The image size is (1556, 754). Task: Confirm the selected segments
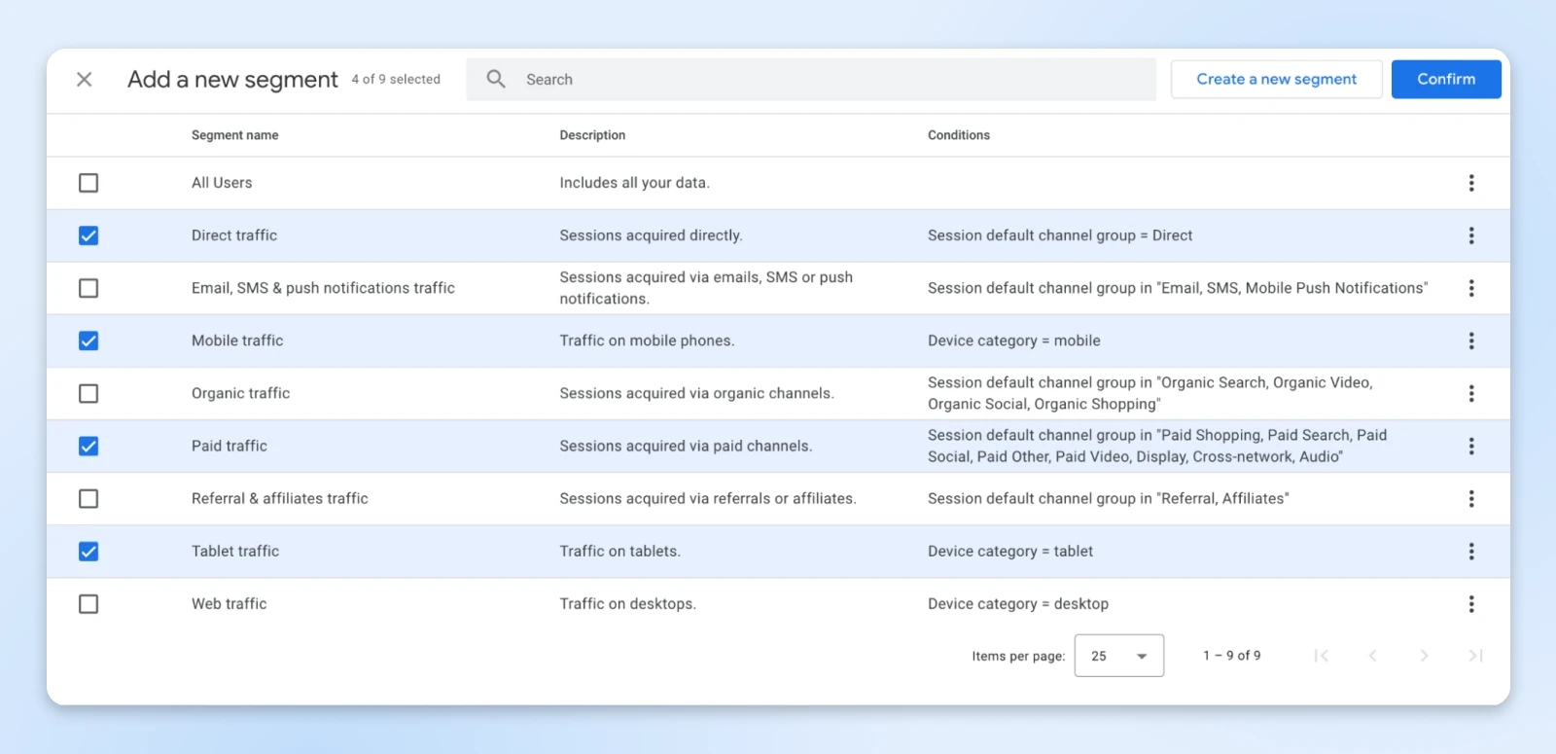coord(1445,80)
